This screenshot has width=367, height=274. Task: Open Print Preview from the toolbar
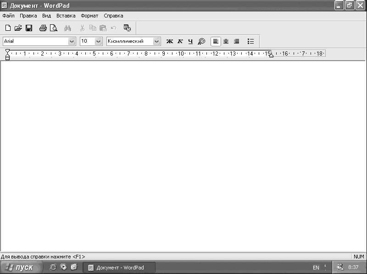click(x=53, y=28)
